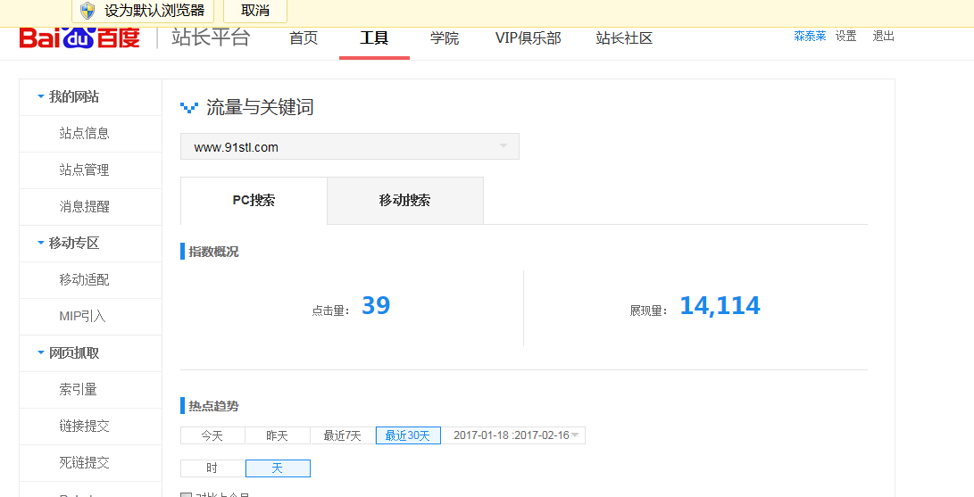This screenshot has width=974, height=497.
Task: Open the VIP俱乐部 navigation item
Action: (x=528, y=38)
